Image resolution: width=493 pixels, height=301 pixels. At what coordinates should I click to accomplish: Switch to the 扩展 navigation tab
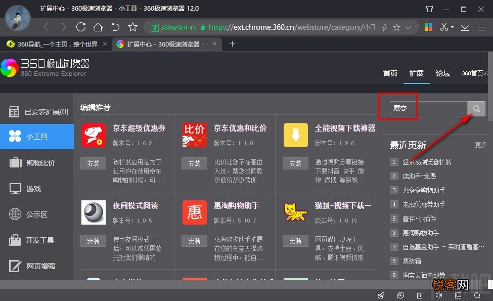[x=416, y=73]
